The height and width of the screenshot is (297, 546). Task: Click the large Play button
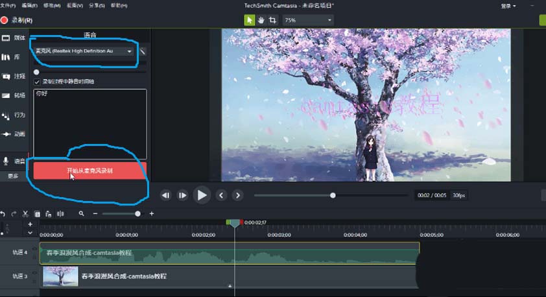[x=202, y=195]
